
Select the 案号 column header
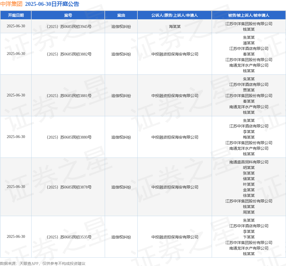pyautogui.click(x=68, y=15)
